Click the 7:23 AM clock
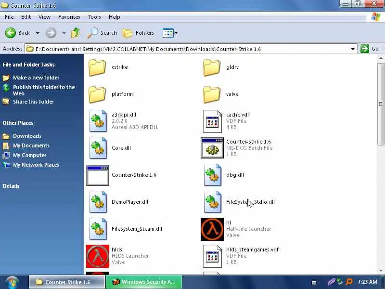This screenshot has height=289, width=385. [x=368, y=282]
